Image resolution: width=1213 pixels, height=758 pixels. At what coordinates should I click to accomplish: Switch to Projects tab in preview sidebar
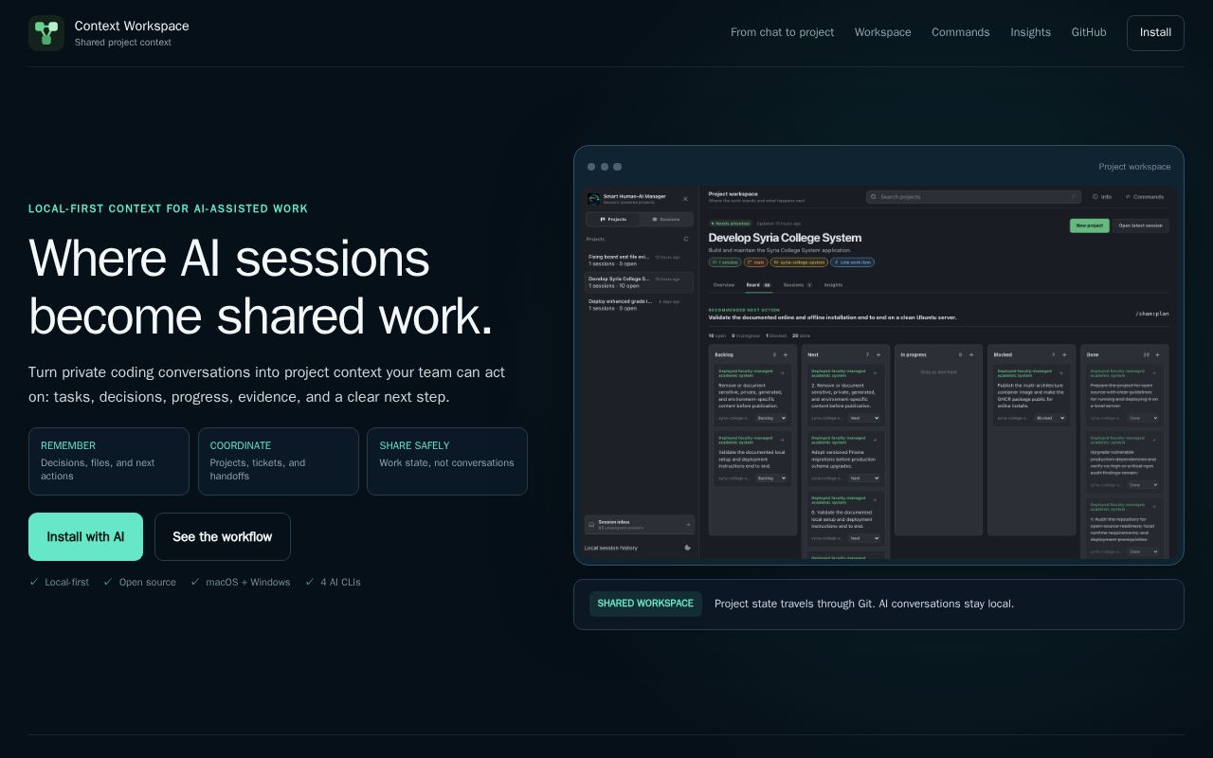pyautogui.click(x=613, y=220)
